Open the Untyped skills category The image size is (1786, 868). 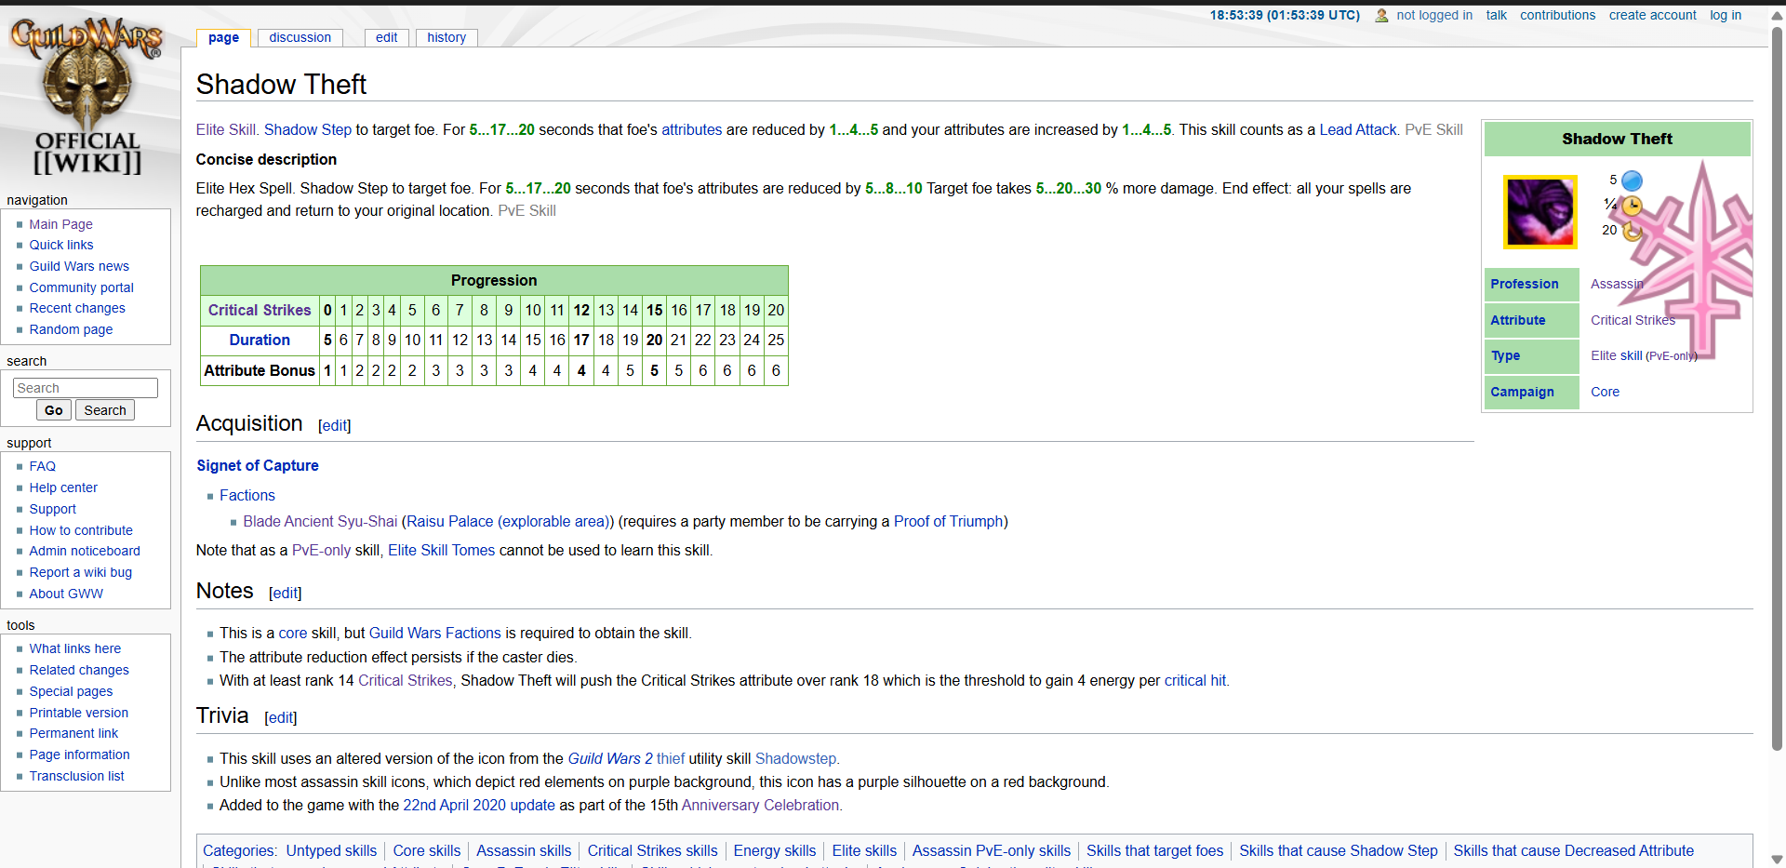pyautogui.click(x=331, y=850)
